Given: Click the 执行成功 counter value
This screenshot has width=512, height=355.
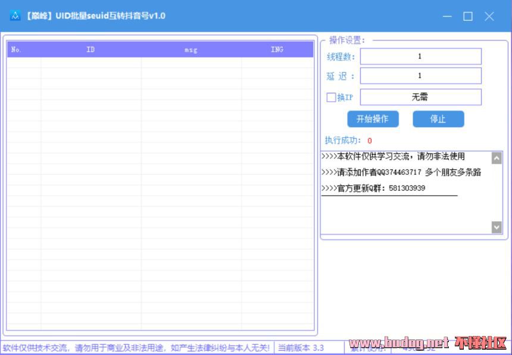Looking at the screenshot, I should (x=370, y=141).
